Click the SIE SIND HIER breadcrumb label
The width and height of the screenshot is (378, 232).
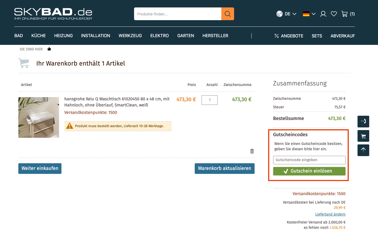(x=31, y=49)
